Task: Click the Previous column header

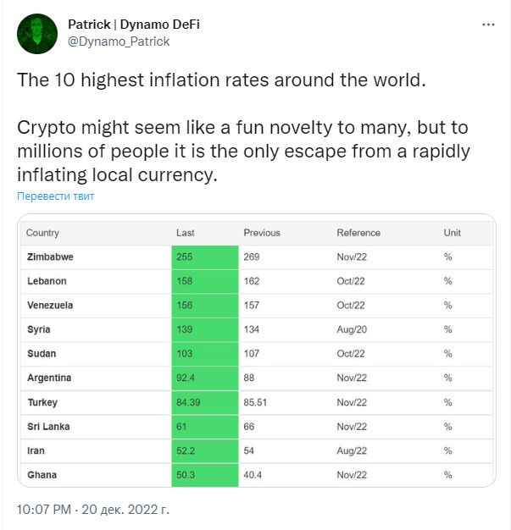Action: coord(262,233)
